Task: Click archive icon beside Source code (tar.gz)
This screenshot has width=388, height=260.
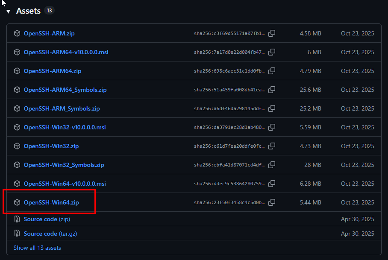Action: point(17,233)
